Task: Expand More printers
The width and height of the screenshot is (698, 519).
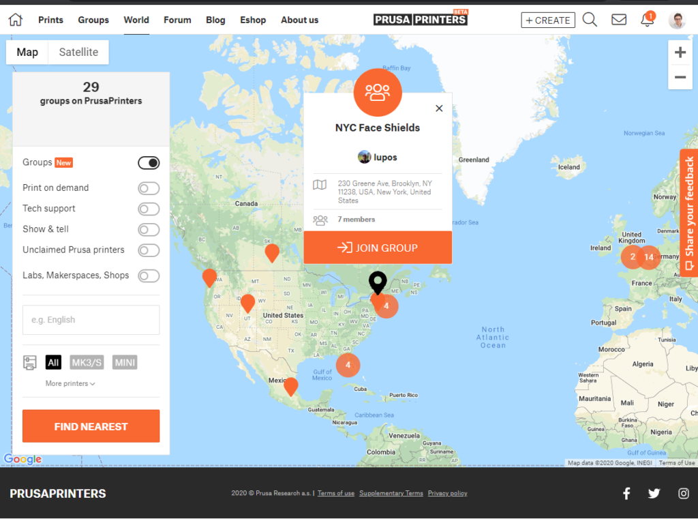Action: [x=70, y=383]
